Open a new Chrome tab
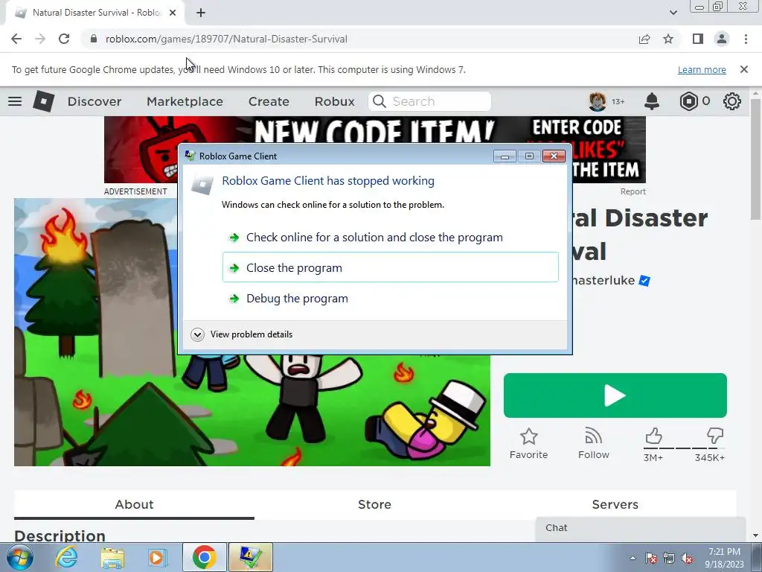 click(201, 13)
